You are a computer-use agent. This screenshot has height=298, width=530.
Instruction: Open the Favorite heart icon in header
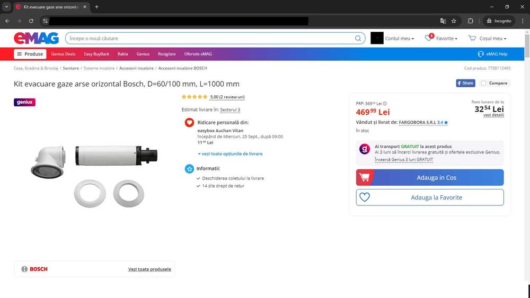click(x=429, y=38)
